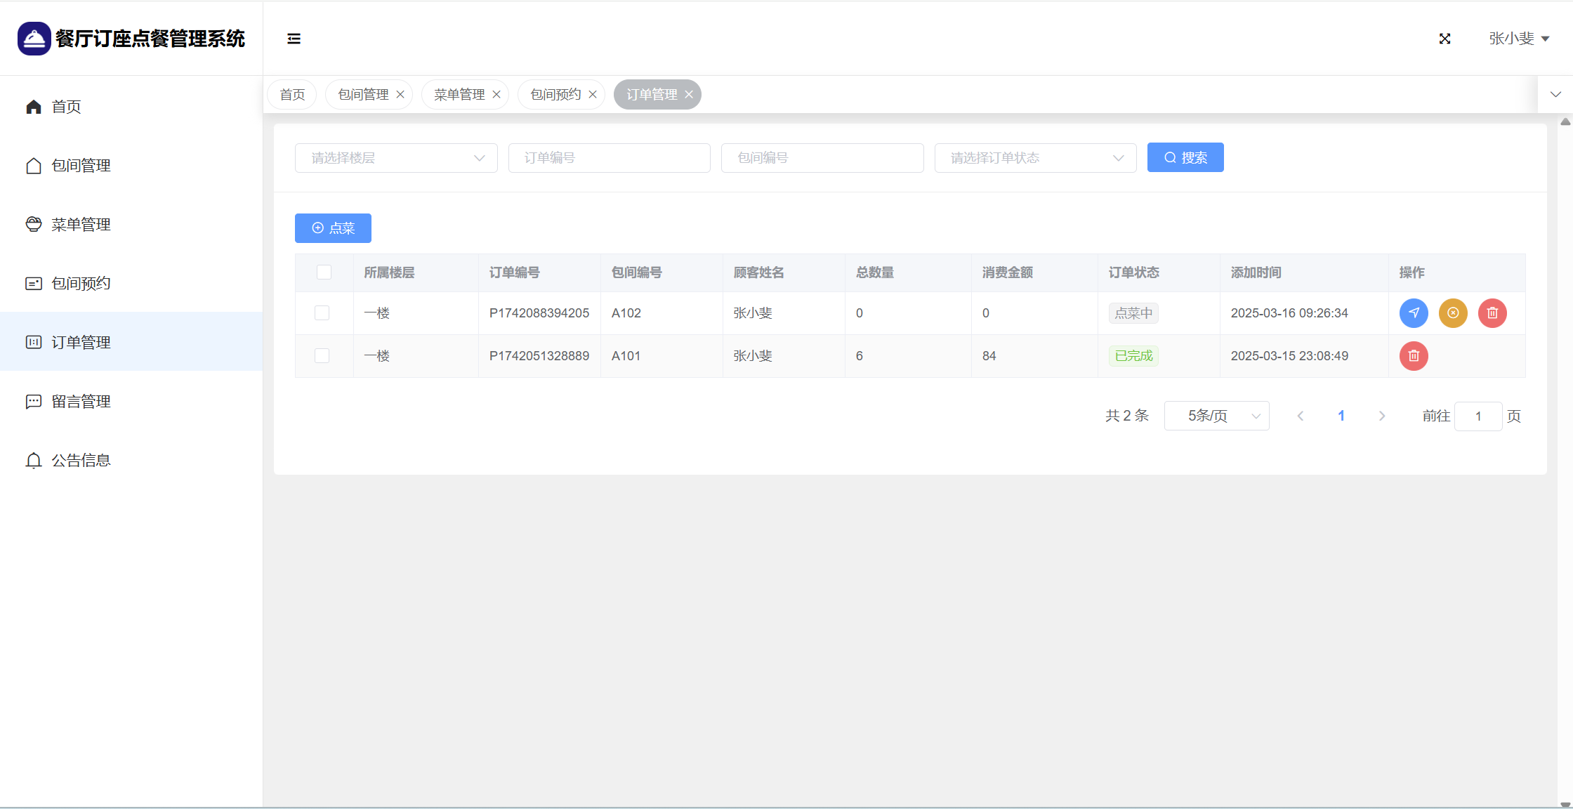Click the 订单编号 input field
The height and width of the screenshot is (809, 1573).
(x=609, y=158)
